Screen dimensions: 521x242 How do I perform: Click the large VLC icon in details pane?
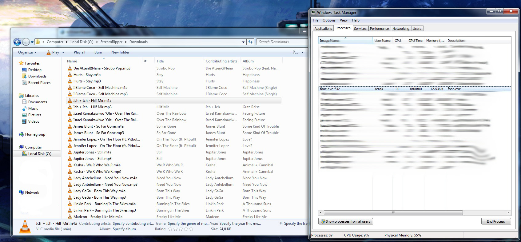click(25, 227)
